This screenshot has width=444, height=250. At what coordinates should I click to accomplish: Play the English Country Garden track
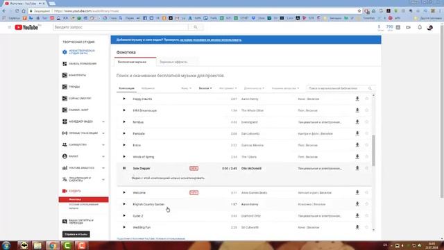point(124,204)
